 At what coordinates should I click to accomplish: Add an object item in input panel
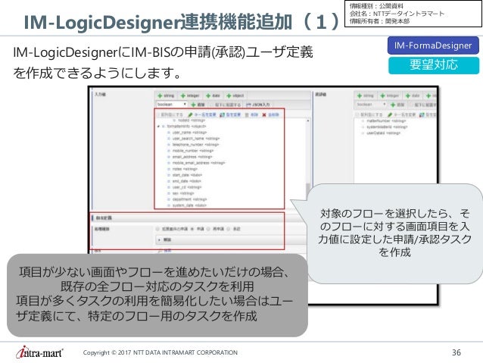pyautogui.click(x=235, y=95)
